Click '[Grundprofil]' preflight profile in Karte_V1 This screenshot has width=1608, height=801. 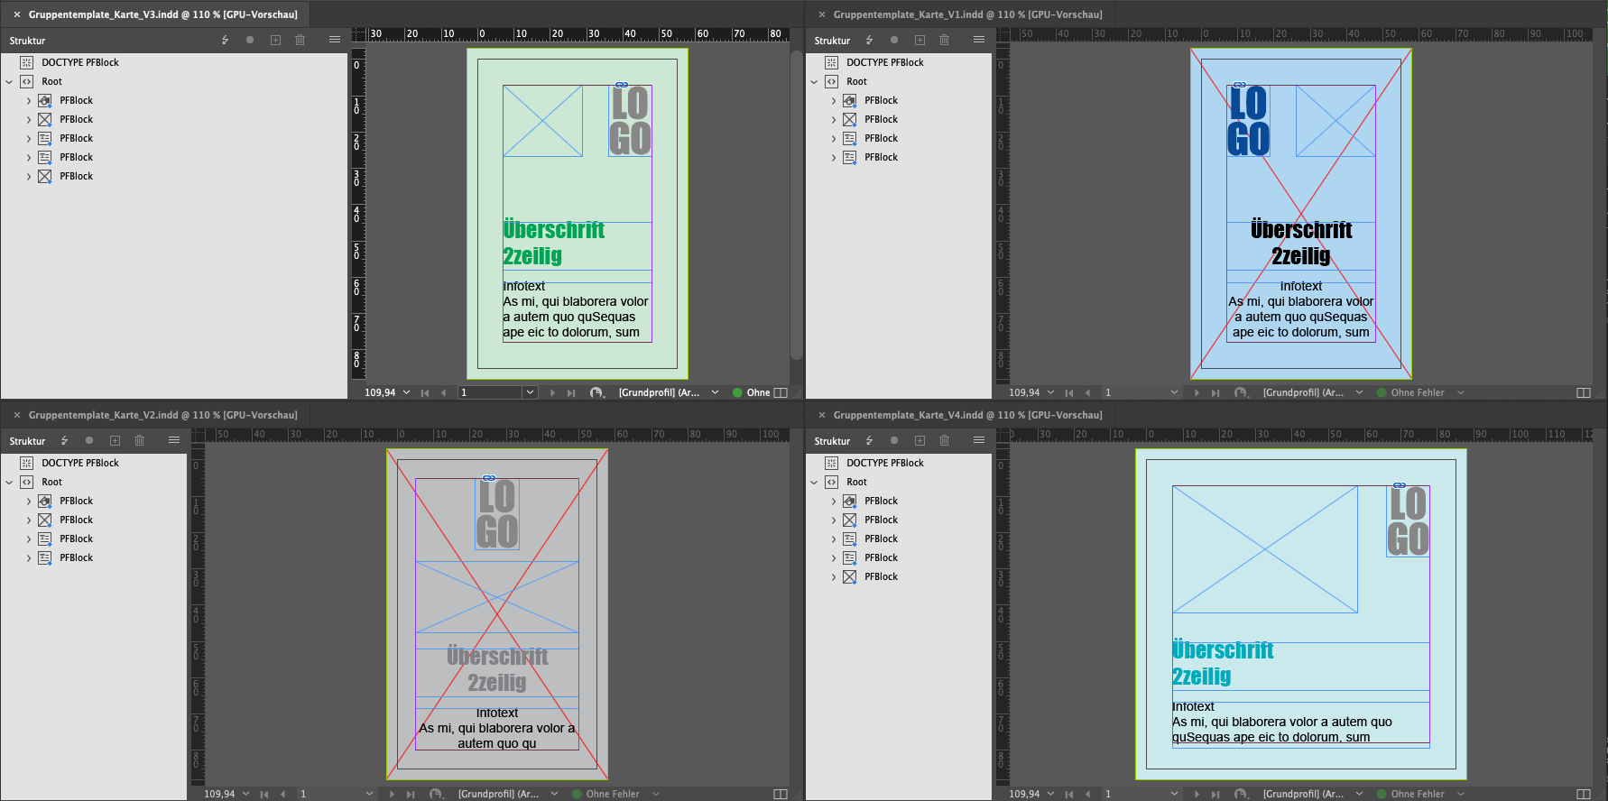(1302, 392)
